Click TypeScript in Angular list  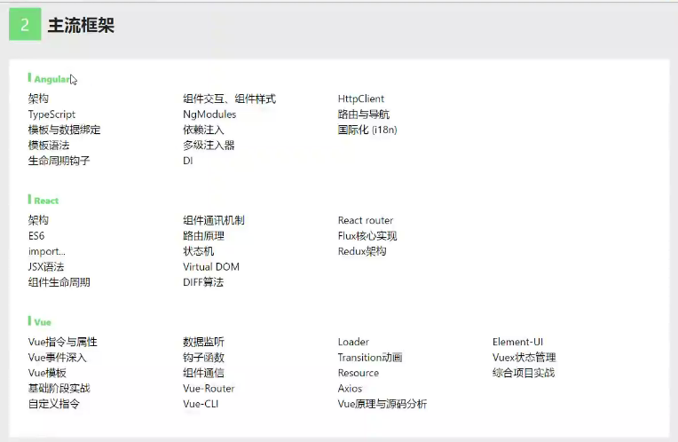click(x=51, y=114)
